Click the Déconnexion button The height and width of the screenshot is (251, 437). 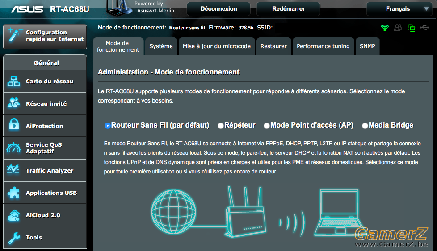point(219,9)
